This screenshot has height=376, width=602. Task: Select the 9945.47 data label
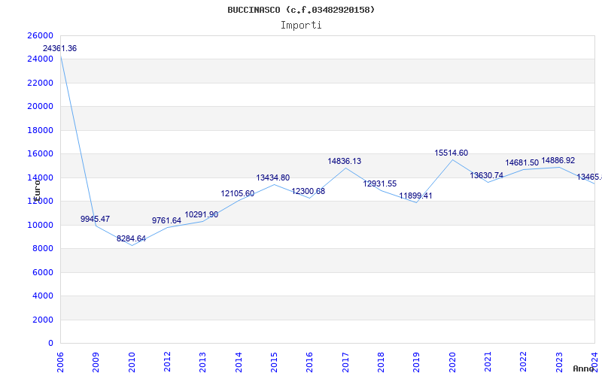click(95, 219)
